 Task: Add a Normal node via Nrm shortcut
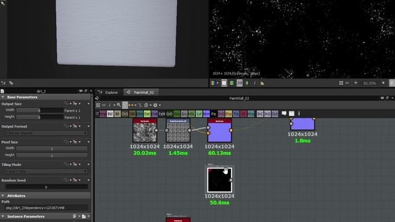[206, 114]
